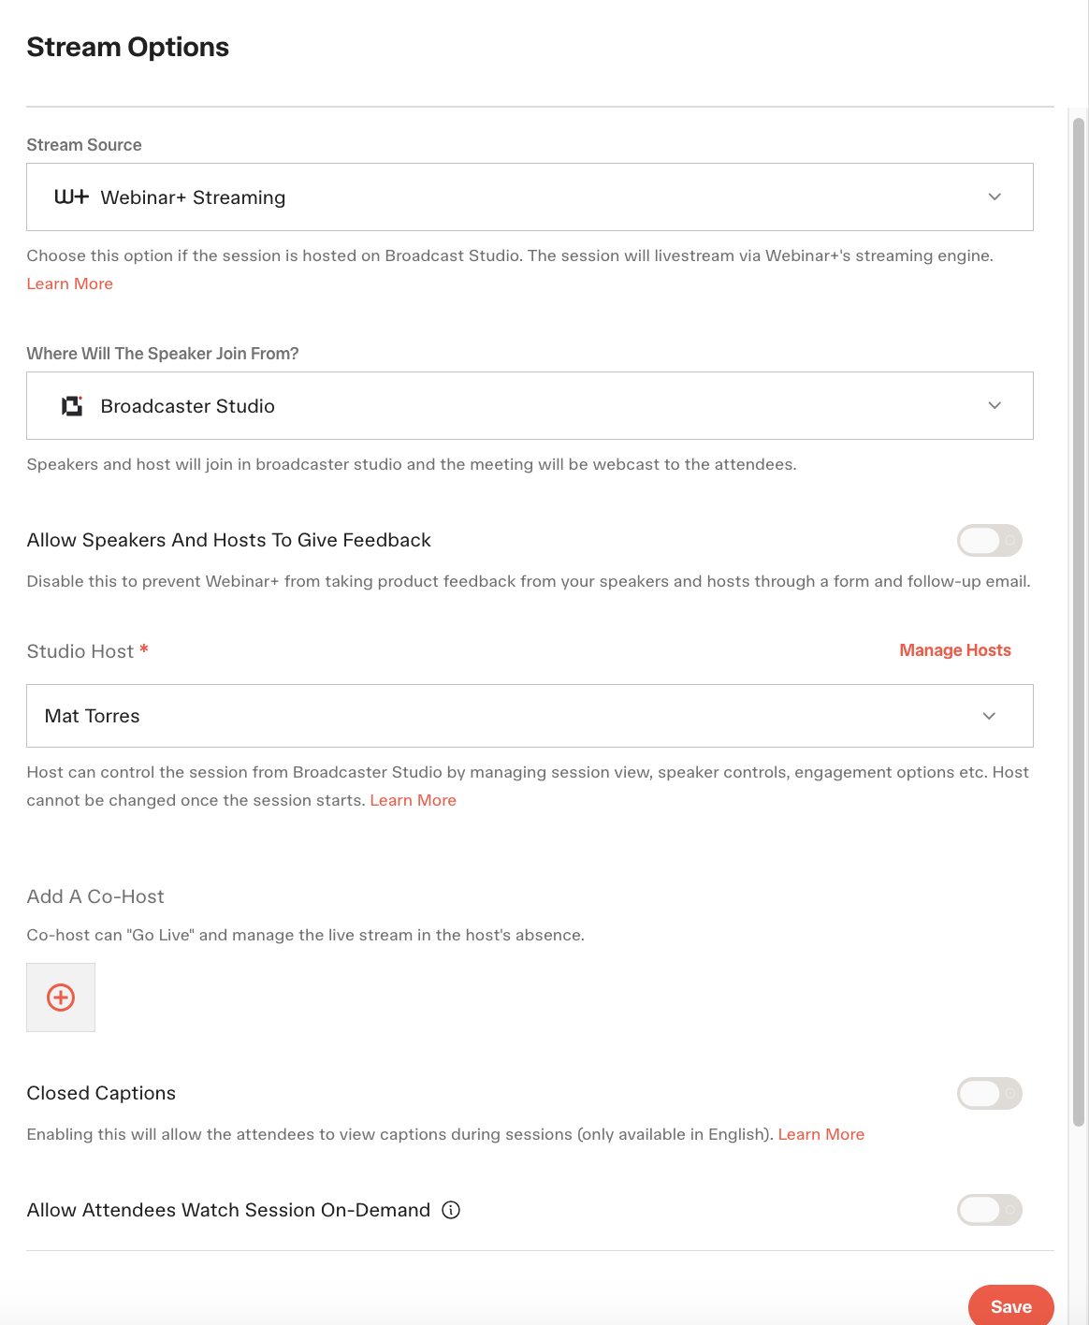Click the Studio Host chevron arrow
This screenshot has height=1325, width=1089.
(x=989, y=716)
